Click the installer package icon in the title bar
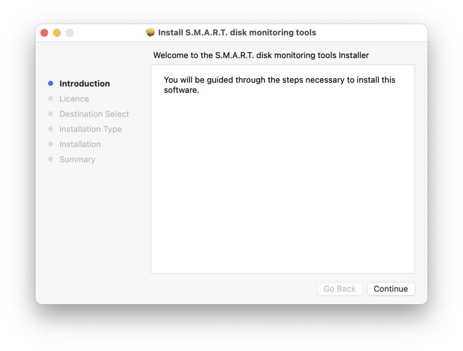This screenshot has width=463, height=351. pyautogui.click(x=151, y=32)
